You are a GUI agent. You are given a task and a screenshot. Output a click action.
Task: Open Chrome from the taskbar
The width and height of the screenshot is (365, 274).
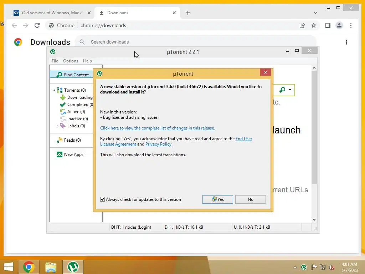29,267
